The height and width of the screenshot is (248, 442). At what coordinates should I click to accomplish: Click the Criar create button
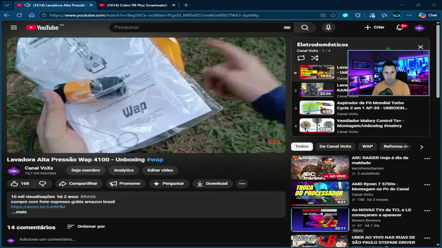click(374, 27)
